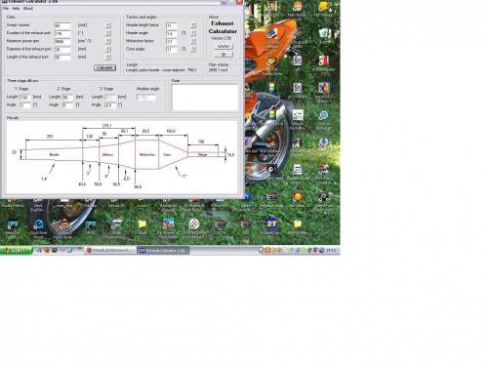Open the Adobe Reader desktop icon

click(x=323, y=64)
